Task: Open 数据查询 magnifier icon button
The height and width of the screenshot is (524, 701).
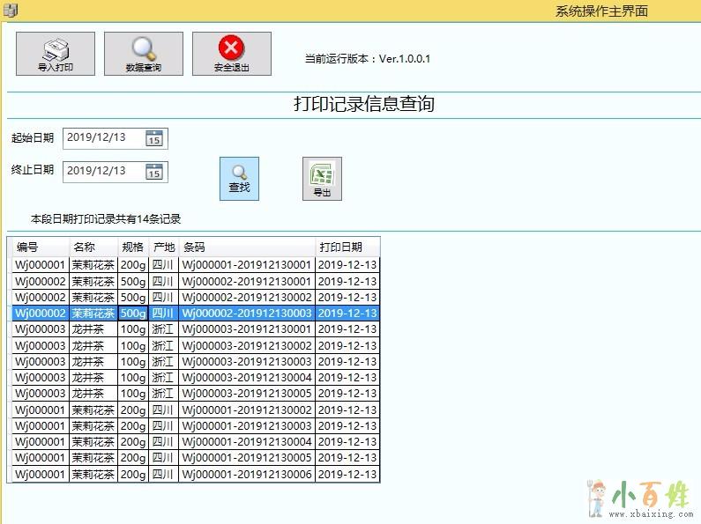Action: click(x=143, y=54)
